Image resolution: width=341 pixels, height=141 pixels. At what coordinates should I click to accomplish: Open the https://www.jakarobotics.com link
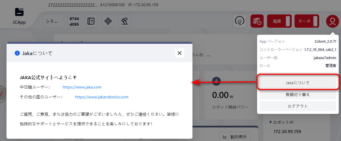101,97
